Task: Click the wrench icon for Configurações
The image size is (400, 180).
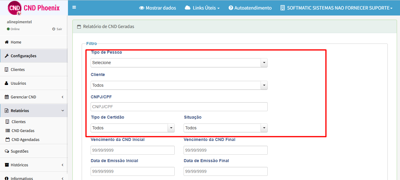Action: [x=7, y=56]
